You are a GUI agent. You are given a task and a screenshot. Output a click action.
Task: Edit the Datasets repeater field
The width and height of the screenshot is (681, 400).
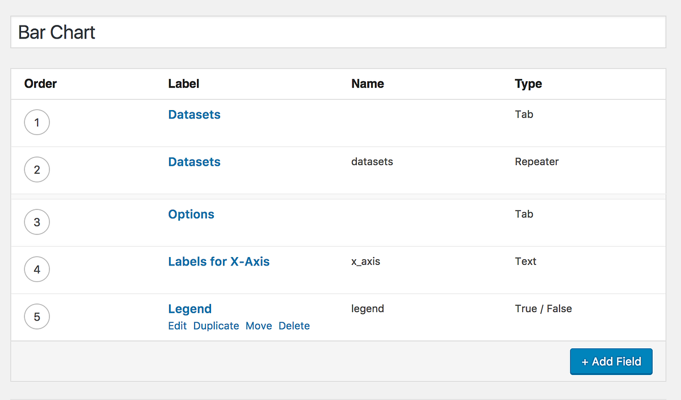pos(194,162)
